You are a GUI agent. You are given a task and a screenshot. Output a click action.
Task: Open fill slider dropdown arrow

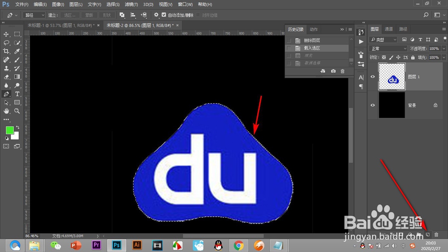[x=444, y=57]
